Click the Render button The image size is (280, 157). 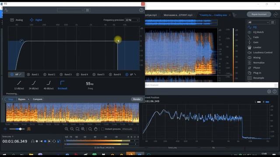(137, 99)
